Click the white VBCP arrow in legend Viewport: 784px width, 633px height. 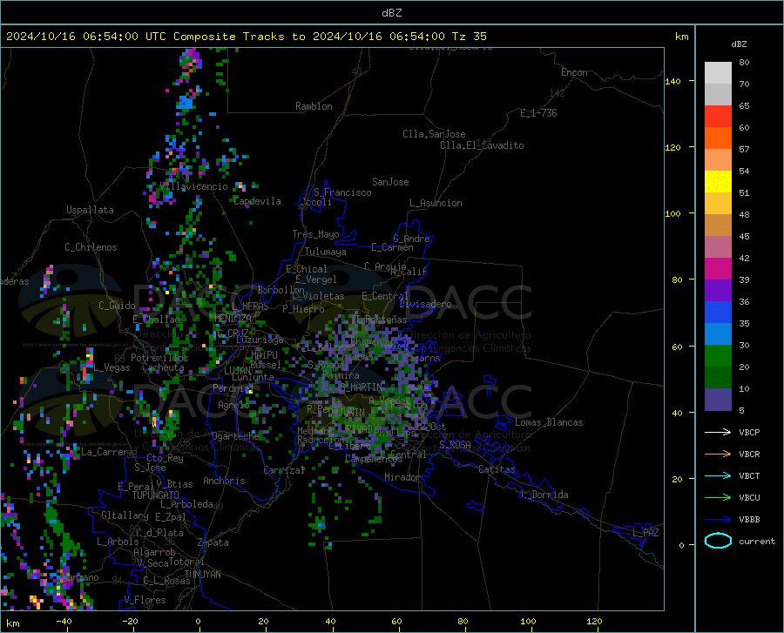718,432
